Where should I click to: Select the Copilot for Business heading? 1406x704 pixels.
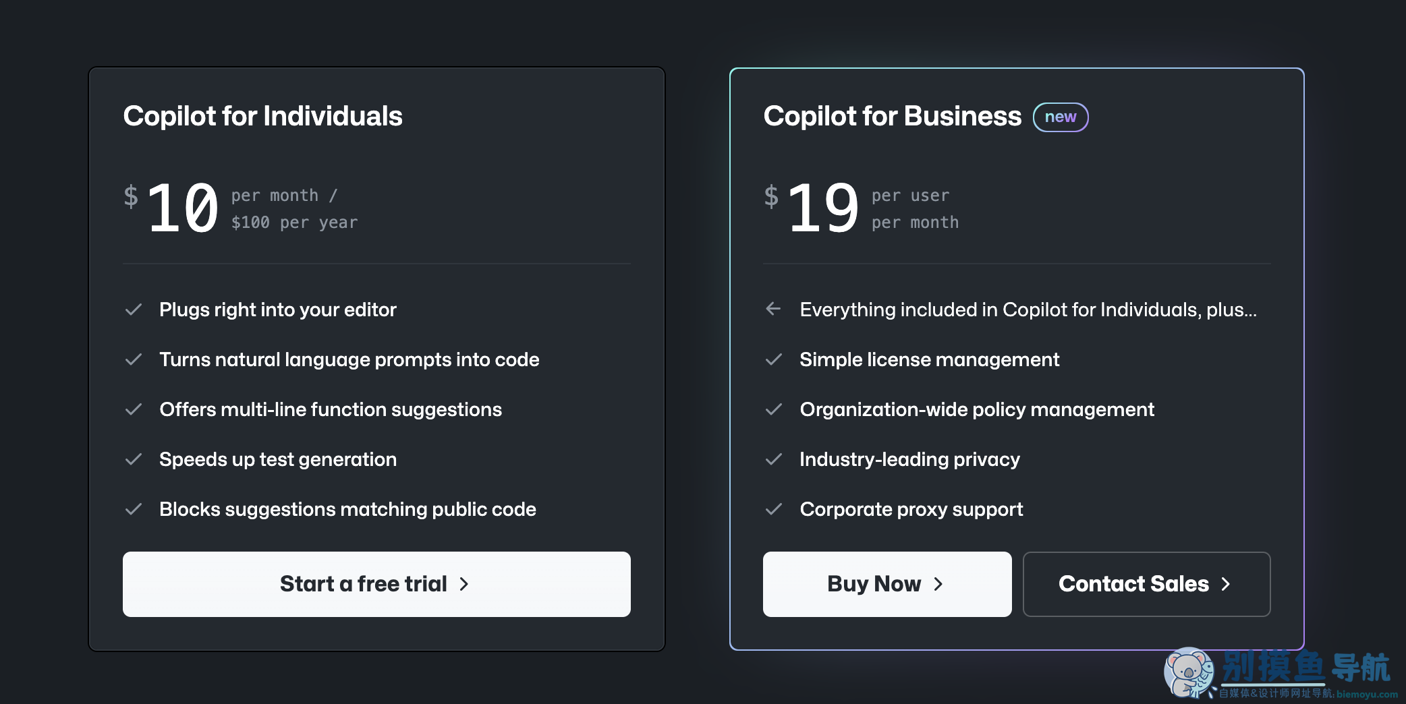pyautogui.click(x=893, y=116)
